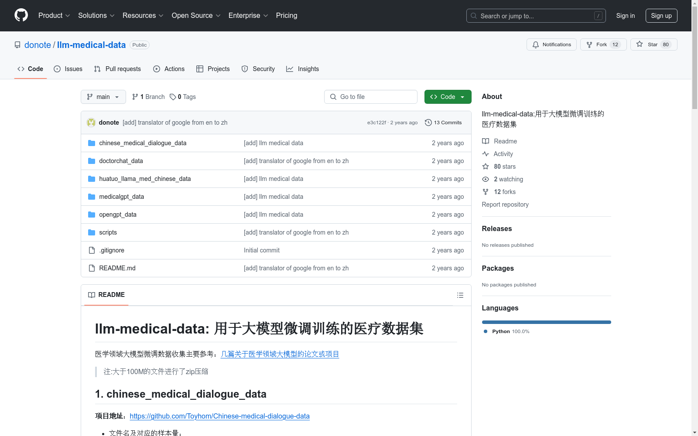Click the Fork icon
The width and height of the screenshot is (698, 436).
589,44
